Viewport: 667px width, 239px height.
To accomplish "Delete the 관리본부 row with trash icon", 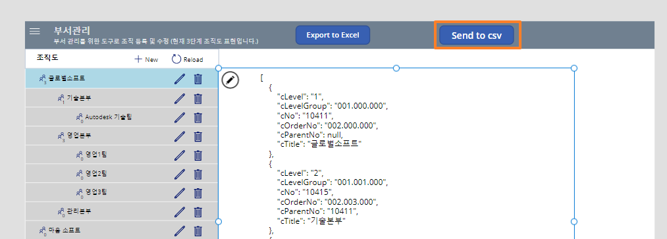I will 198,212.
